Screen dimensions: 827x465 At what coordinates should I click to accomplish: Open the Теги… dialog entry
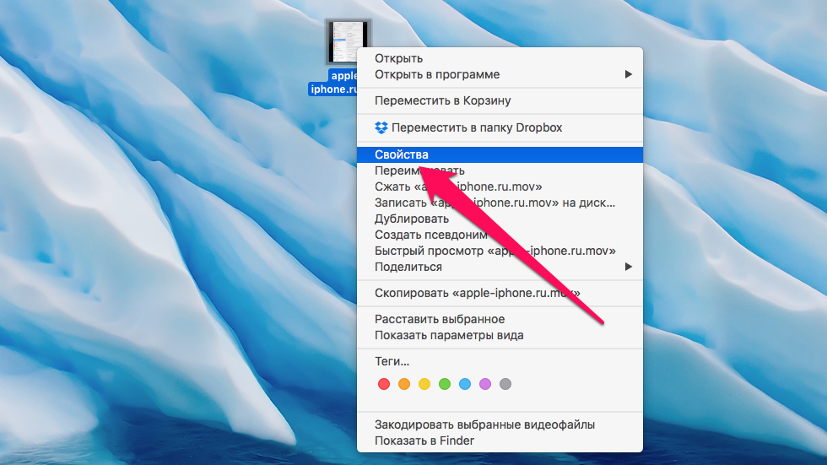coord(500,362)
